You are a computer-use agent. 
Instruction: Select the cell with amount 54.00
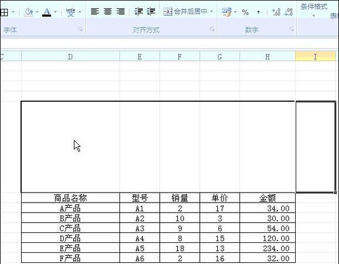click(x=268, y=228)
